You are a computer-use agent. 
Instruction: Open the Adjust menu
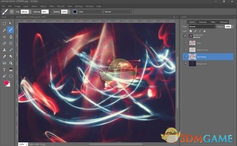[43, 6]
